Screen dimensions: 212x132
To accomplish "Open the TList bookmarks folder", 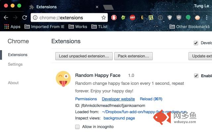I will coord(99,26).
